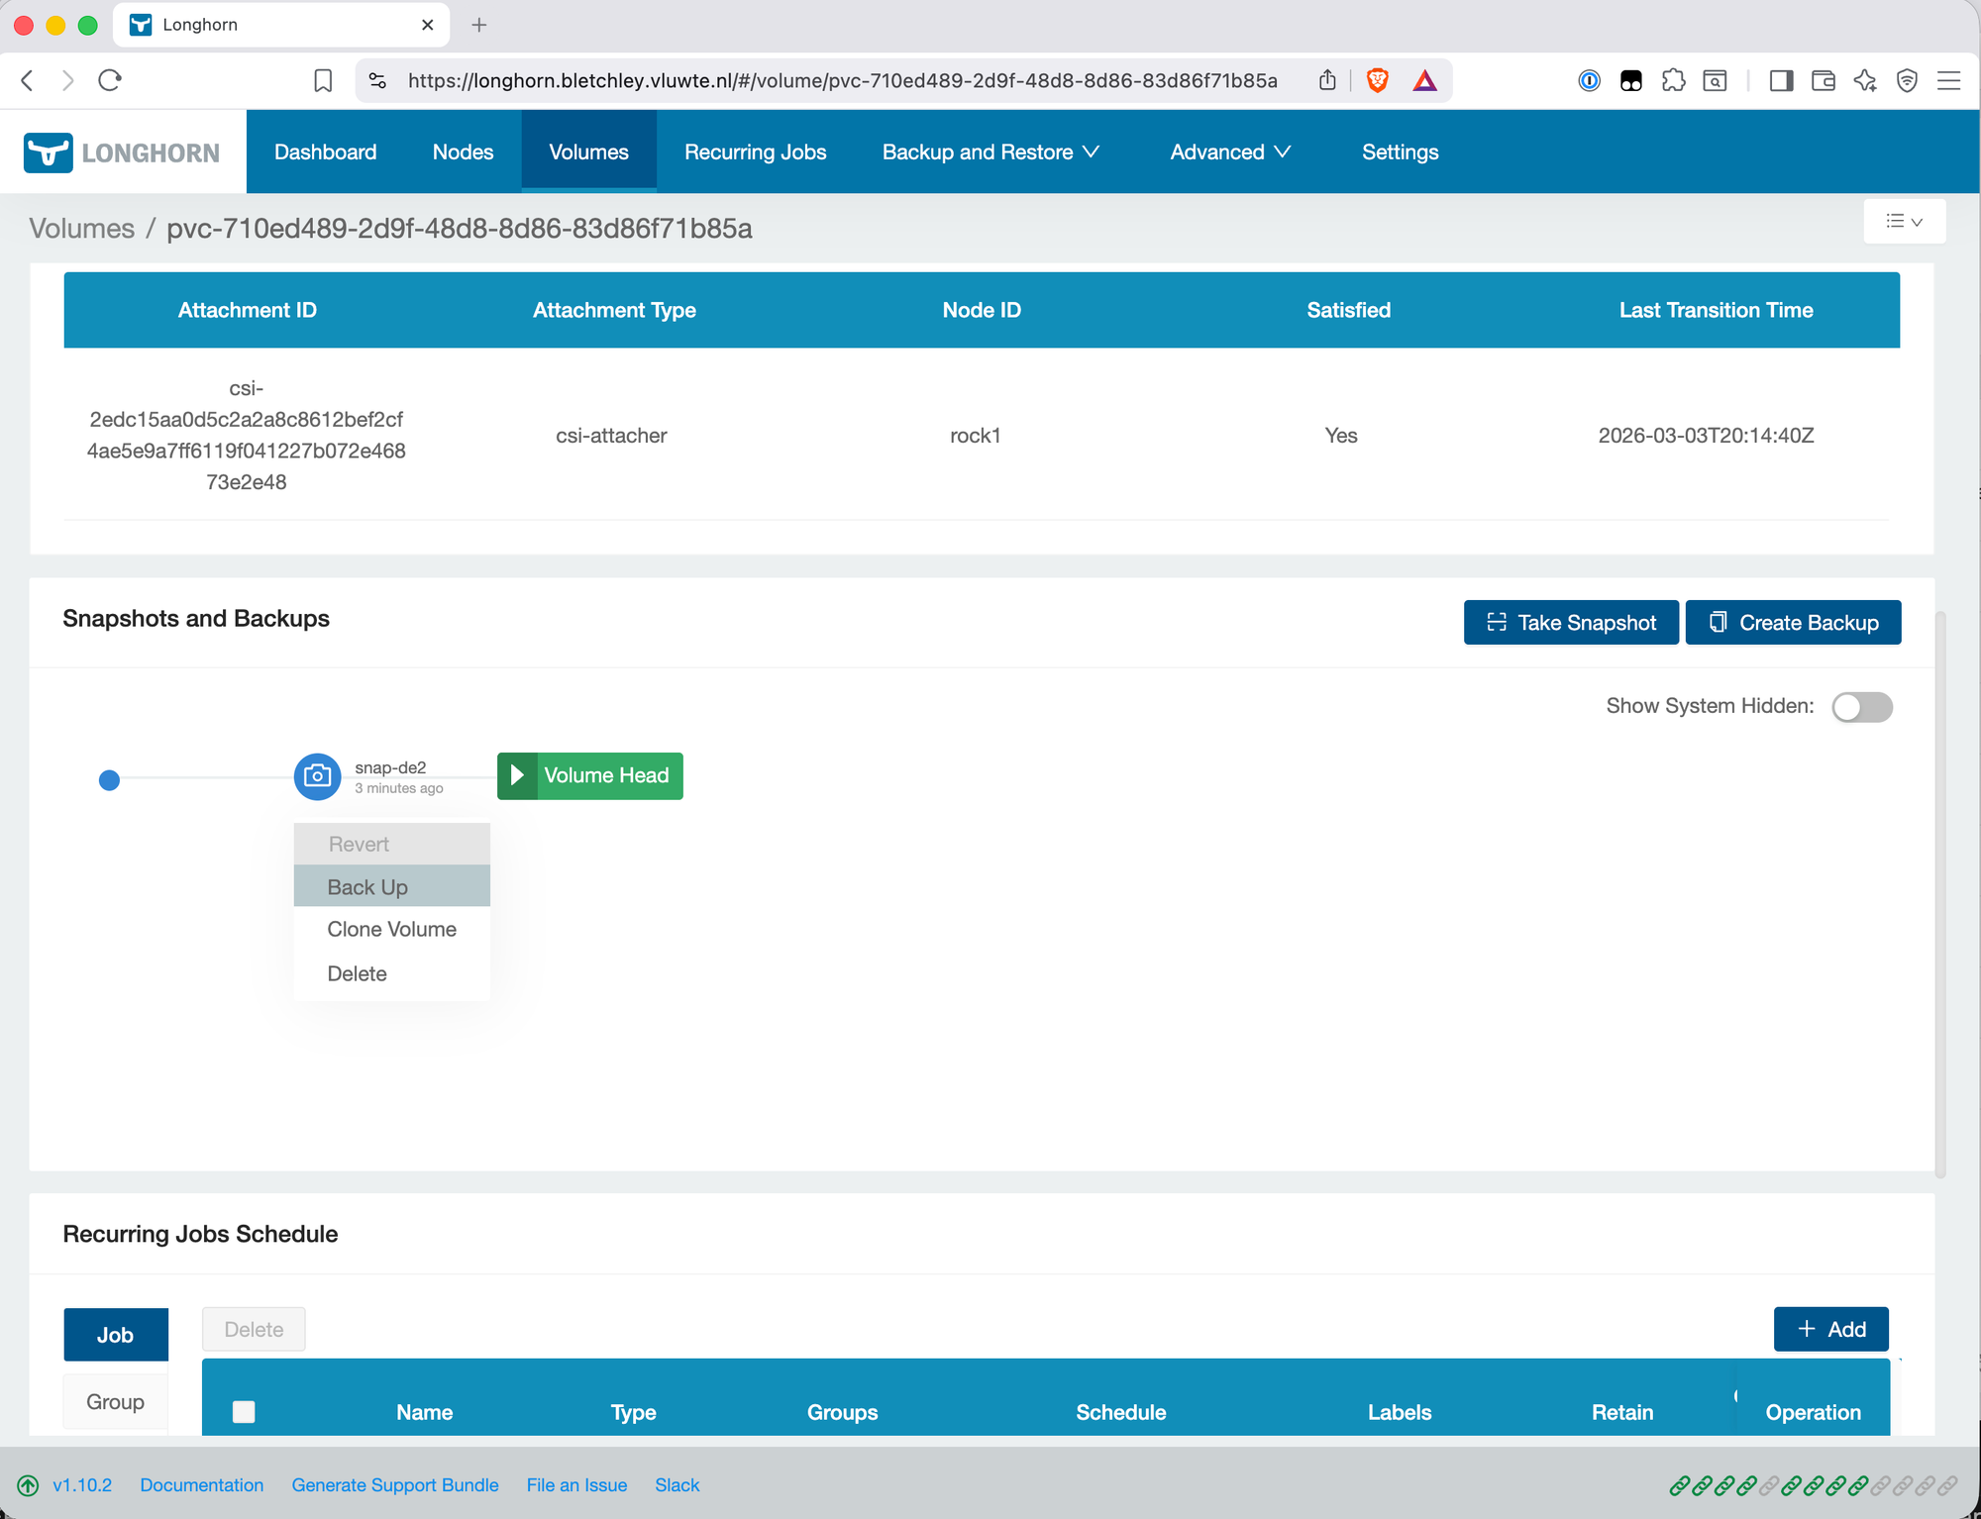Click the upgrade arrow icon beside v1.10.2

[28, 1485]
